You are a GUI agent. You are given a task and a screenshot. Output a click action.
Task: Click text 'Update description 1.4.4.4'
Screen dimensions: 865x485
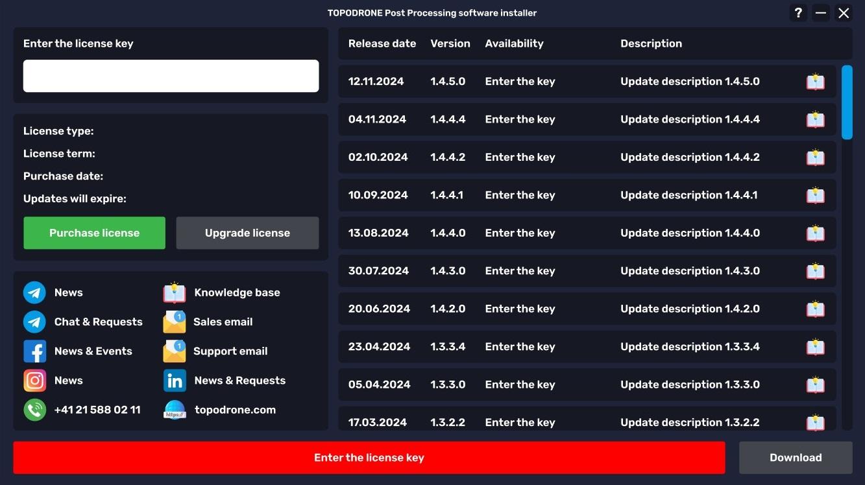click(x=690, y=119)
